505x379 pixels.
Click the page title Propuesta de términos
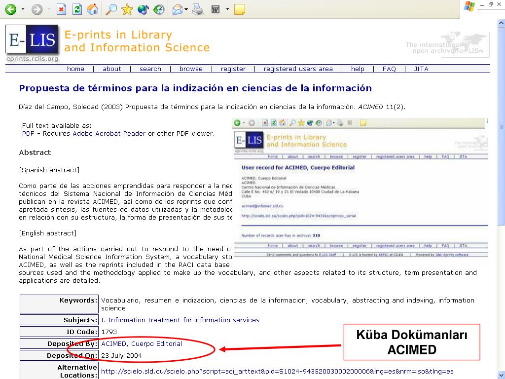[x=195, y=88]
